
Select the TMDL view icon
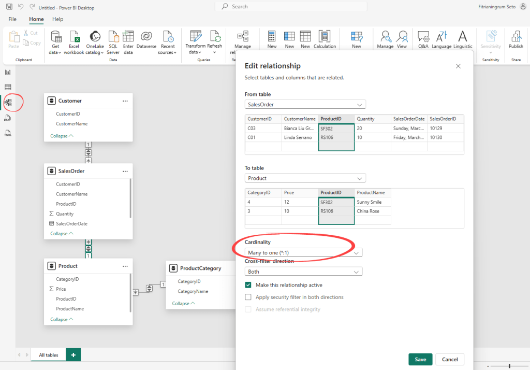pyautogui.click(x=7, y=133)
